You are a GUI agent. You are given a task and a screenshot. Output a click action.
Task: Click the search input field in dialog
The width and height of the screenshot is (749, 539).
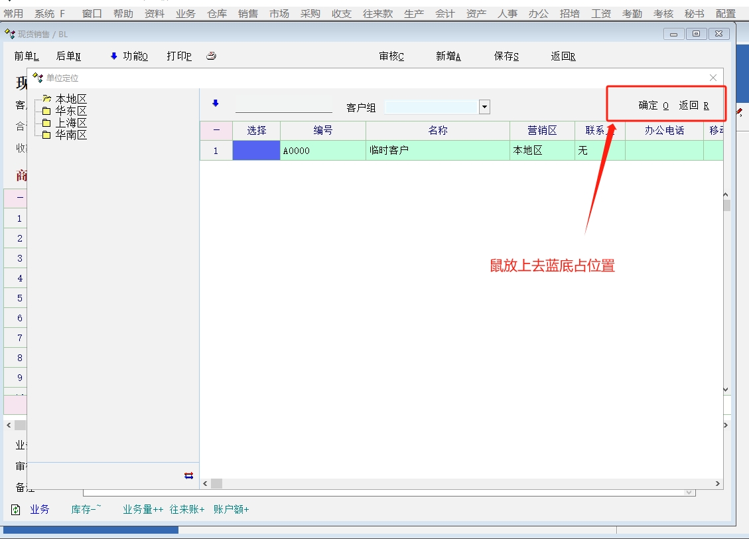(283, 106)
